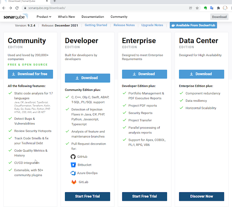Start Free Trial for Enterprise Edition

point(145,197)
